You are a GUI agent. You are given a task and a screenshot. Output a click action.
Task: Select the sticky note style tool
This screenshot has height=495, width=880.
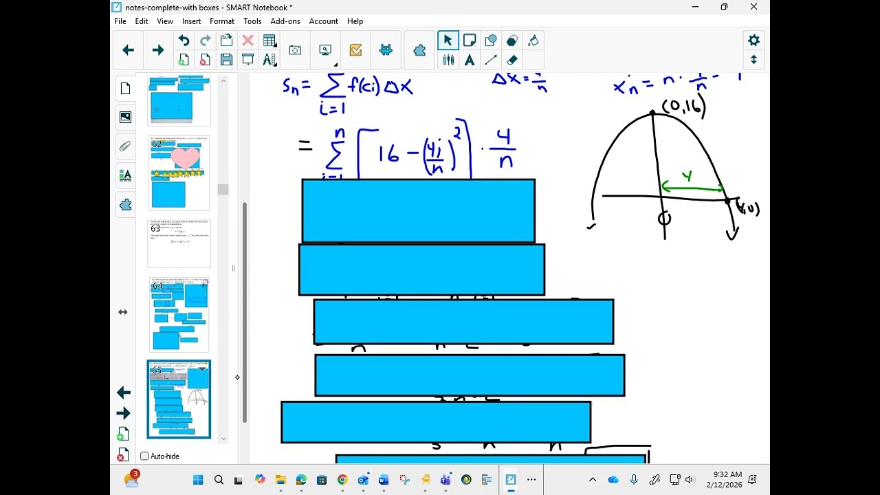[470, 41]
